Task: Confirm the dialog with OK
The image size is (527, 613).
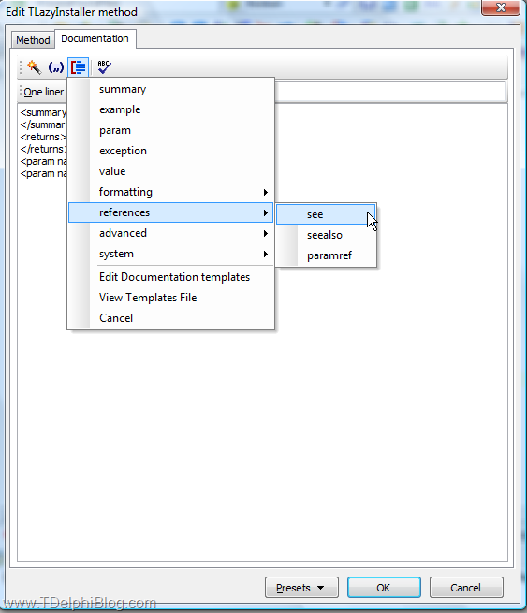Action: 384,587
